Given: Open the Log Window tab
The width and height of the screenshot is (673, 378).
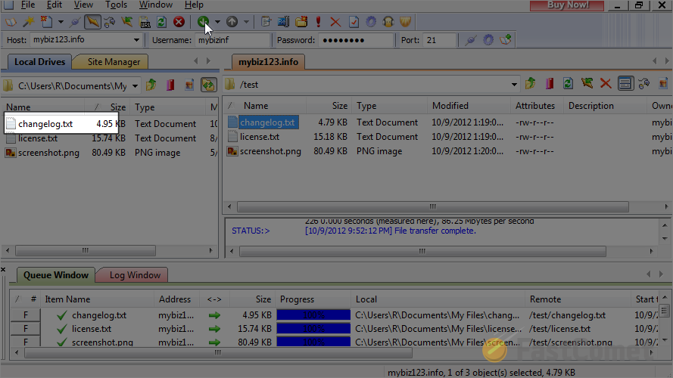Looking at the screenshot, I should [x=135, y=275].
